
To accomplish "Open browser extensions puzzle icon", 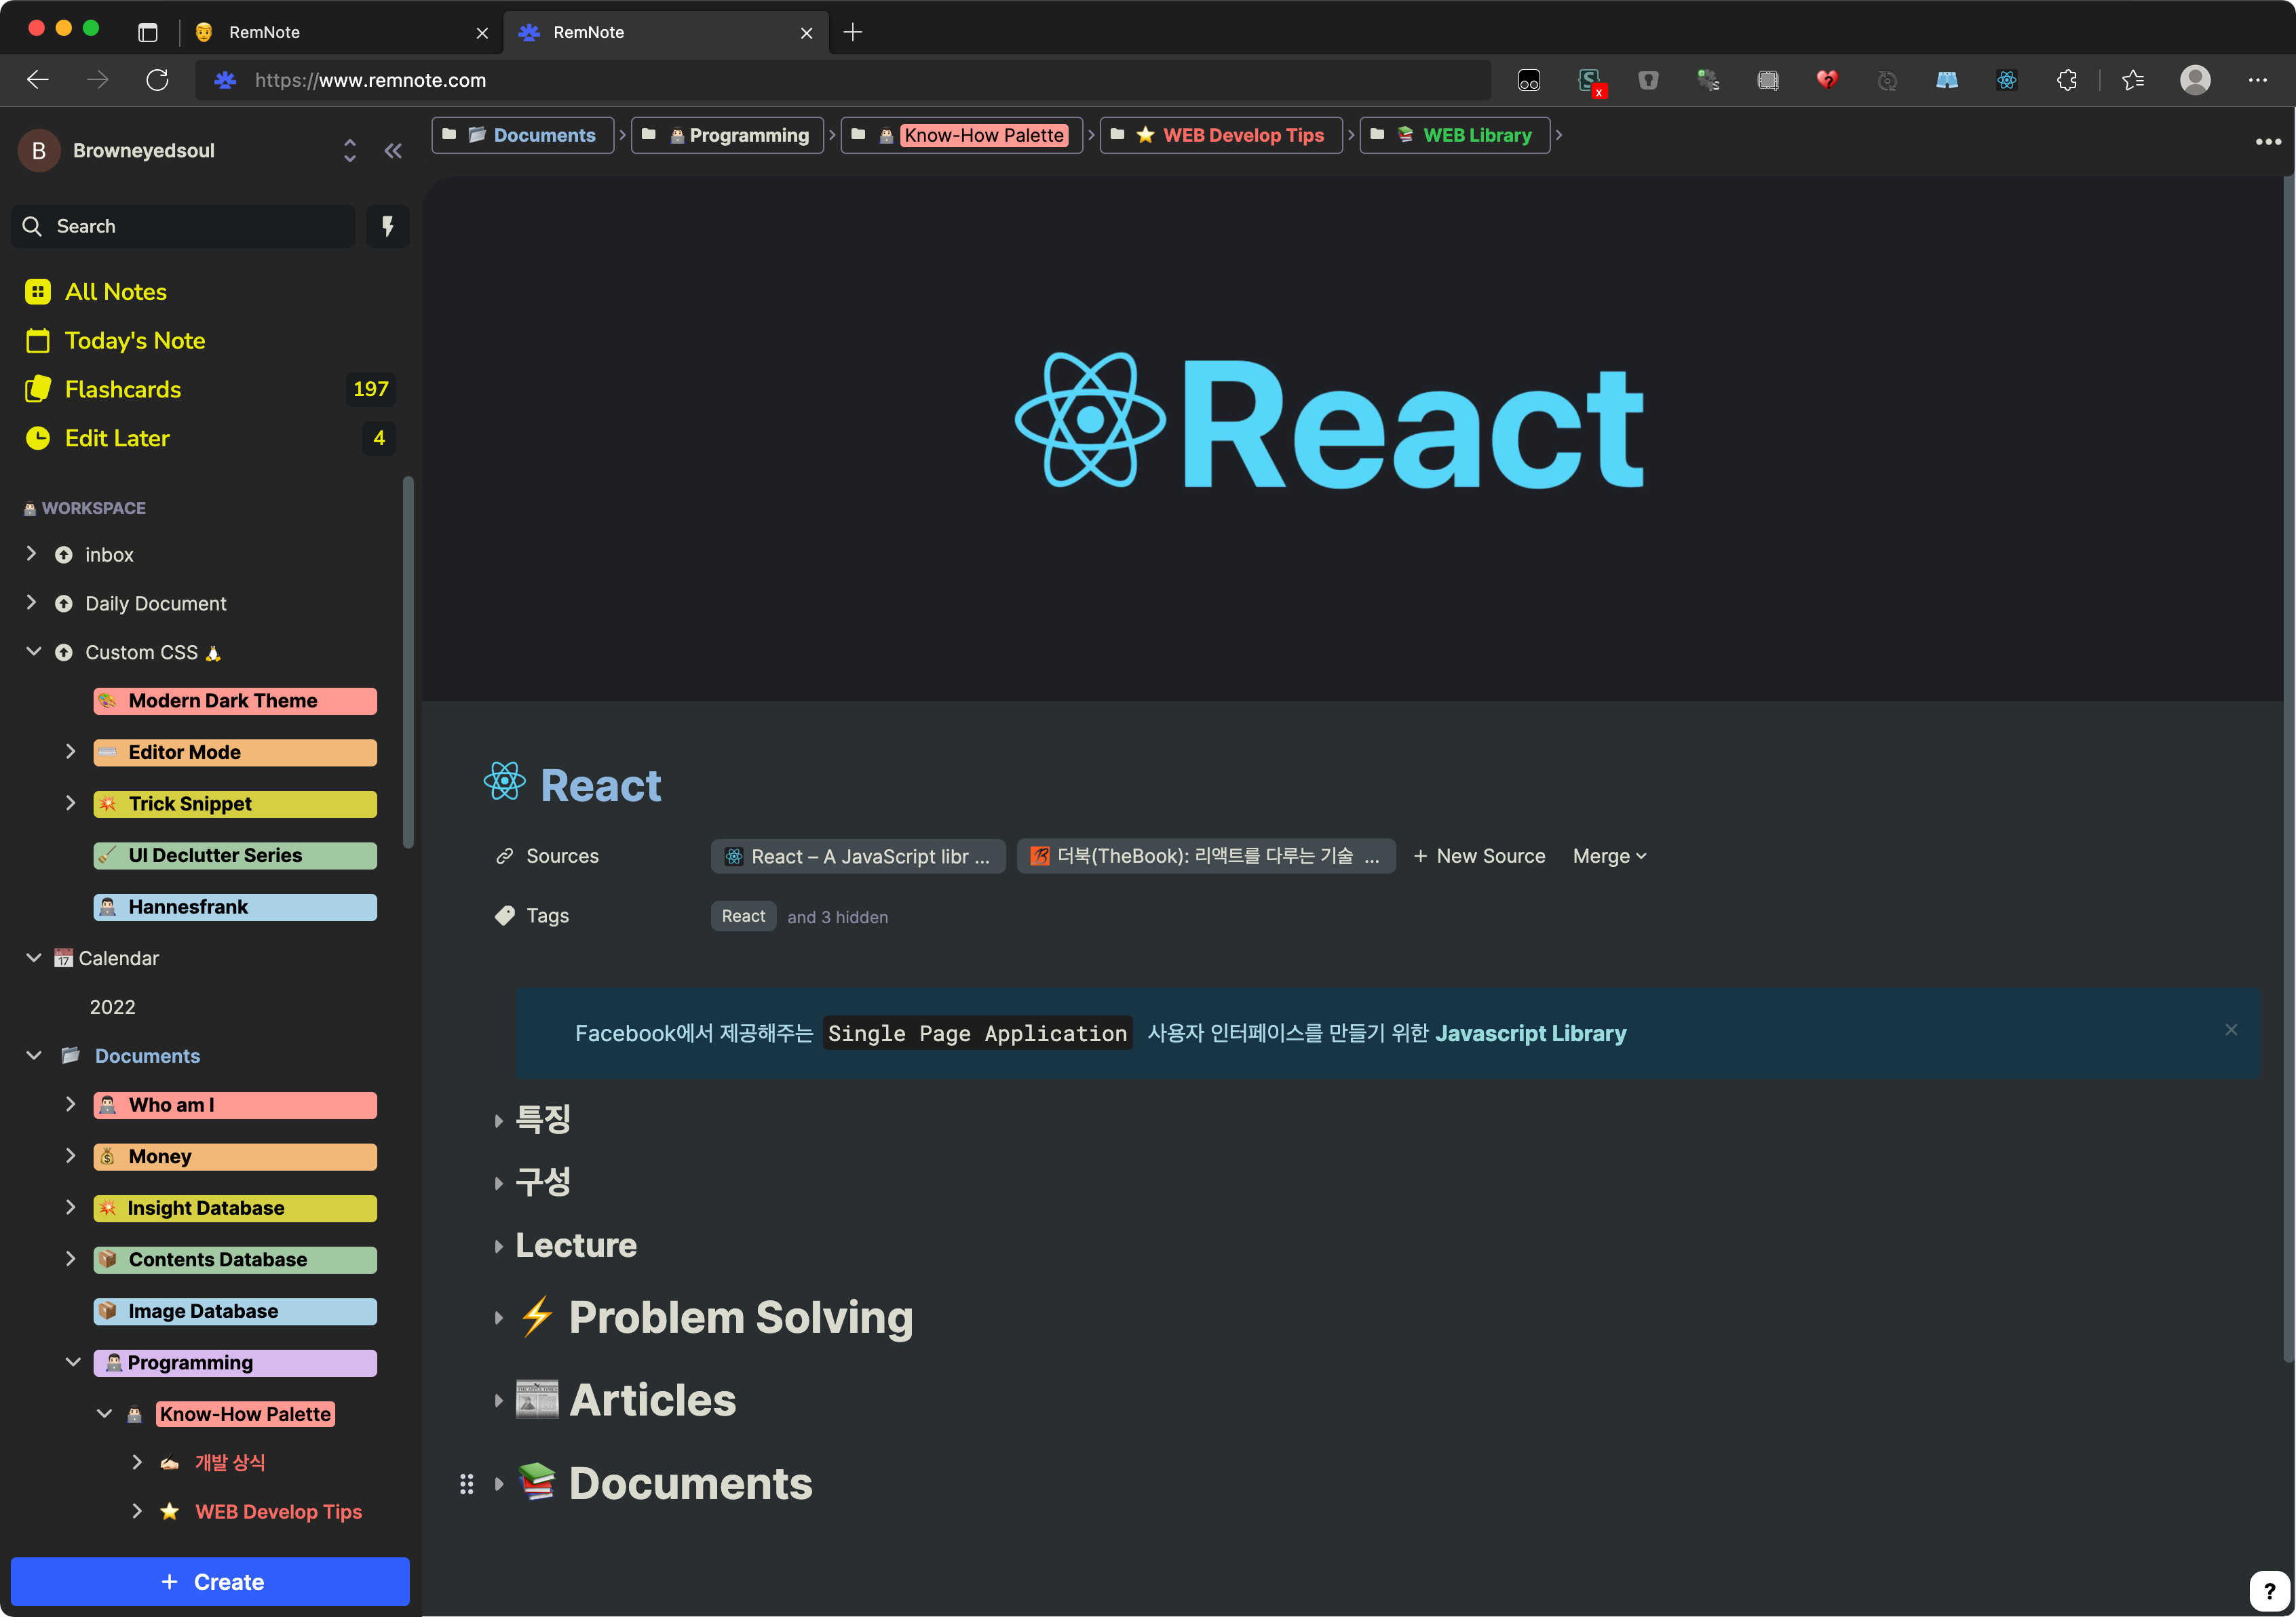I will click(2066, 80).
